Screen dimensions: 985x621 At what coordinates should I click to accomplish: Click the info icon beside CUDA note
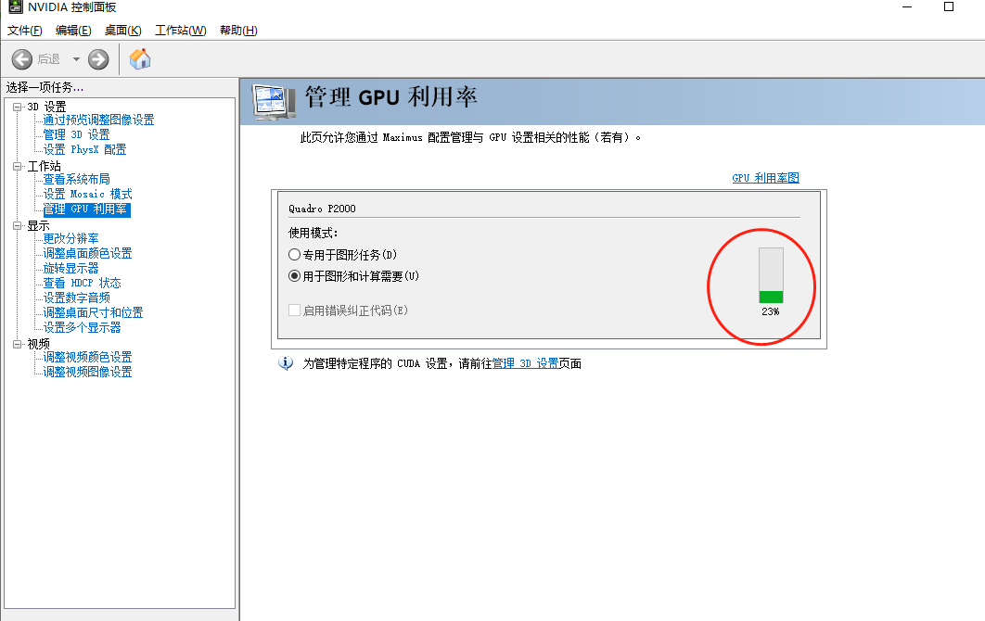(286, 363)
